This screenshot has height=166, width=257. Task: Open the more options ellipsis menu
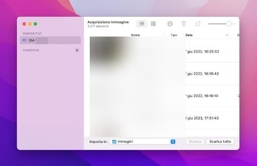(x=170, y=24)
